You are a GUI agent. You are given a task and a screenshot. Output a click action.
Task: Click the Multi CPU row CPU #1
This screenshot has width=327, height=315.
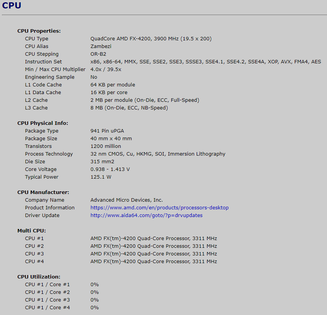pyautogui.click(x=121, y=238)
